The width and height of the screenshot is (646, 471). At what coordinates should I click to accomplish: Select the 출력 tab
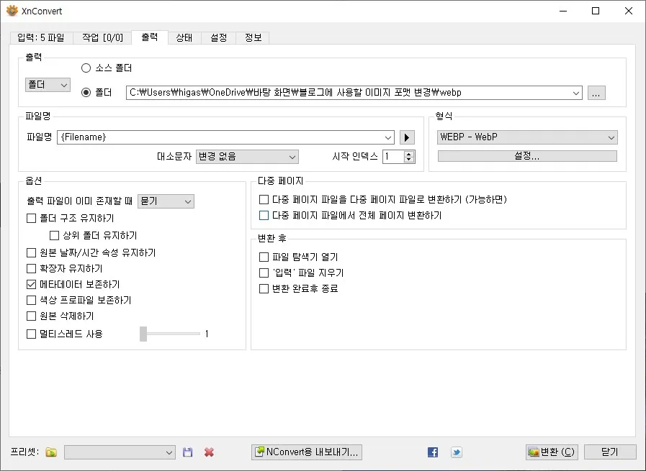[x=150, y=37]
